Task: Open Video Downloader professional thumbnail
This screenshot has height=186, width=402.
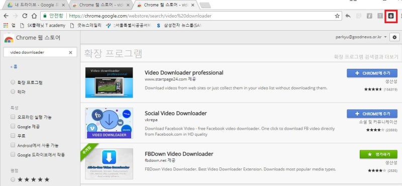Action: point(109,82)
